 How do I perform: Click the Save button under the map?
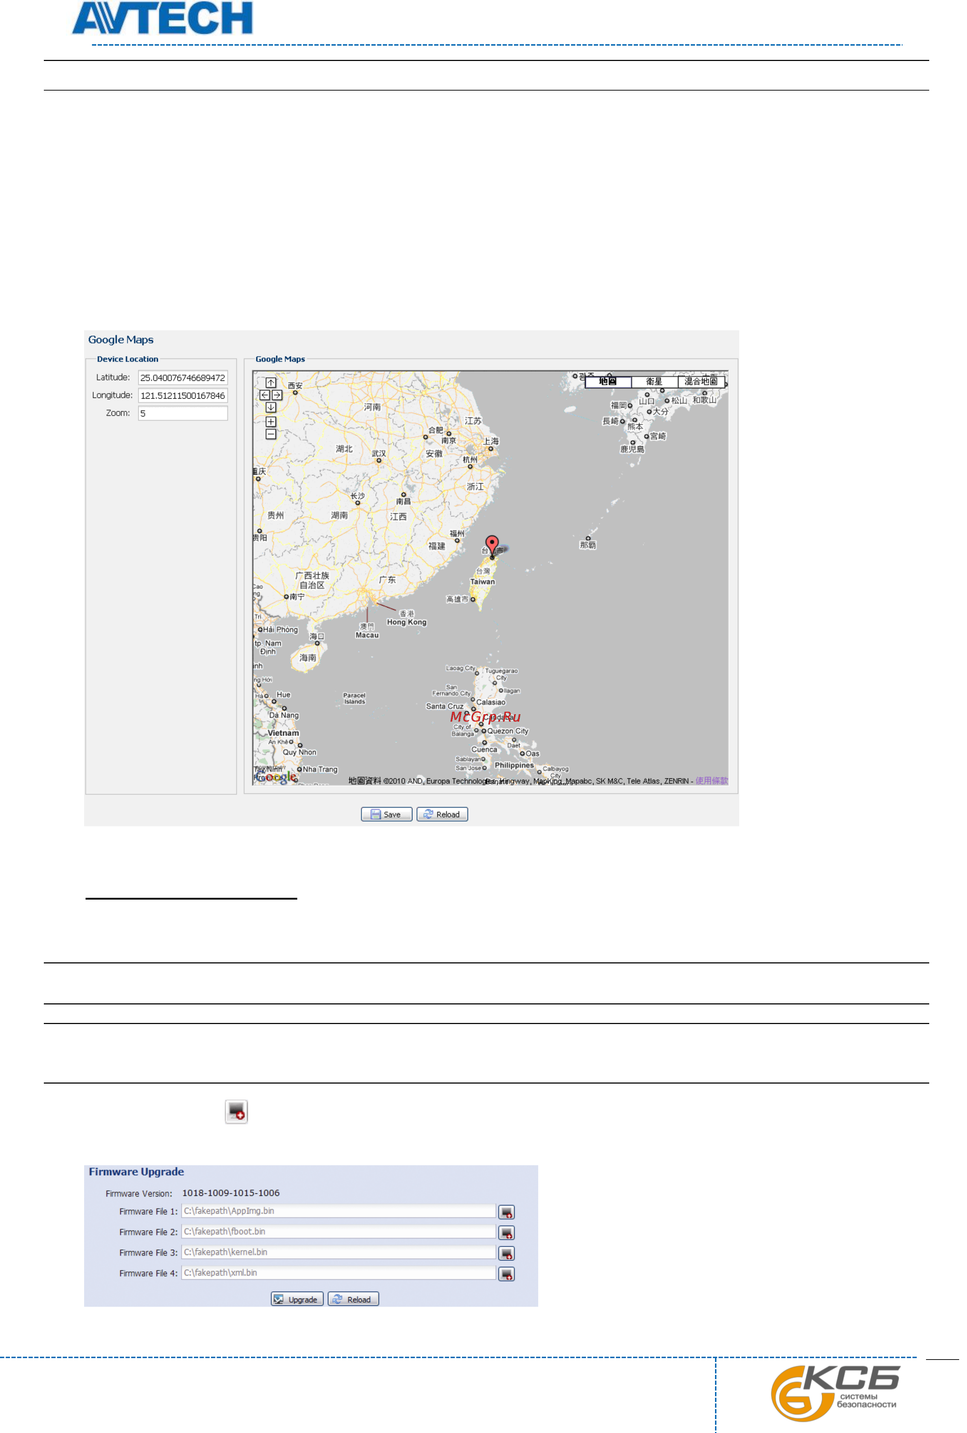386,814
